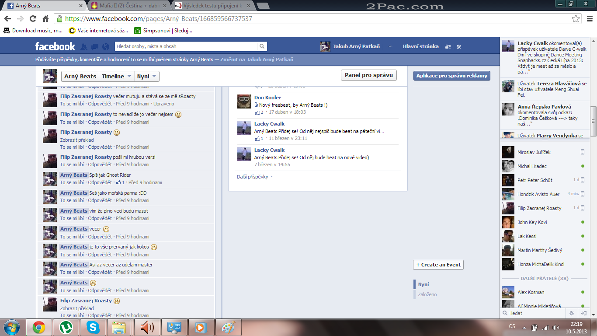Screen dimensions: 597x336
Task: Open Facebook friend requests icon
Action: point(84,47)
